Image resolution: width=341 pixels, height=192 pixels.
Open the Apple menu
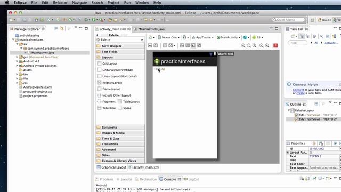(7, 3)
